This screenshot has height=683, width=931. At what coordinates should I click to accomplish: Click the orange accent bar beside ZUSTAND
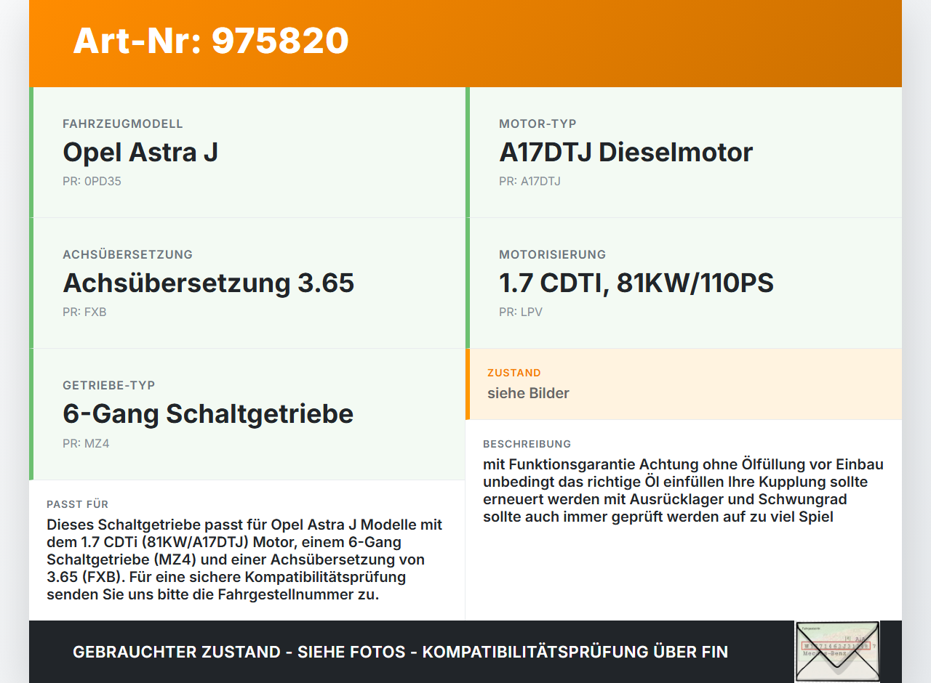[x=468, y=384]
